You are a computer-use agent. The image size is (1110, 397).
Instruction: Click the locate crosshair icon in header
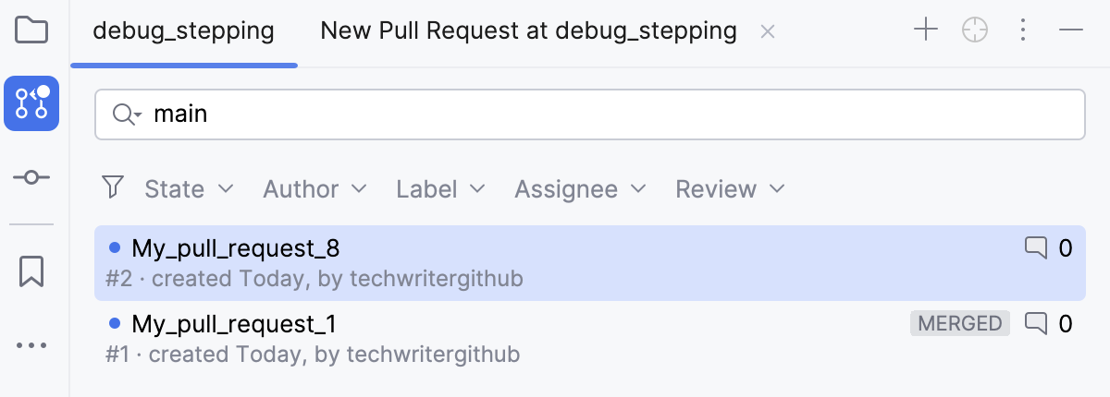[975, 30]
